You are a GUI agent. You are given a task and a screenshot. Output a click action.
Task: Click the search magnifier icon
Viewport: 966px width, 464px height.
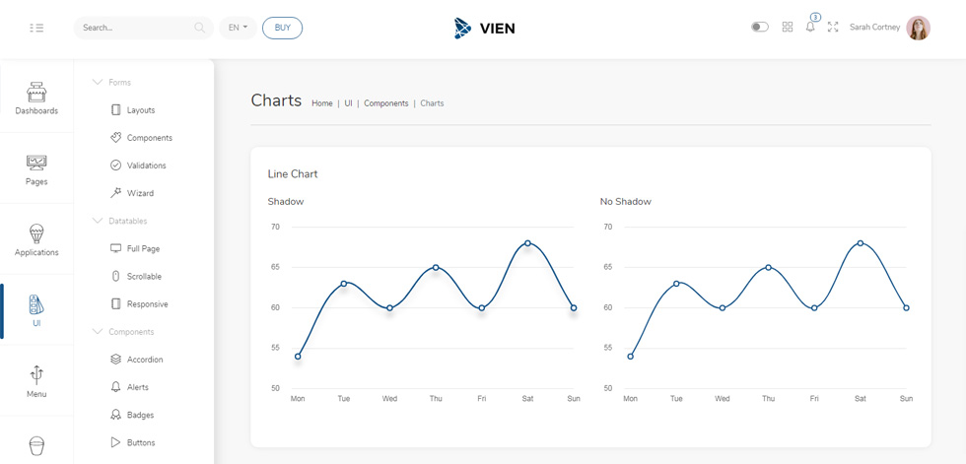point(199,28)
